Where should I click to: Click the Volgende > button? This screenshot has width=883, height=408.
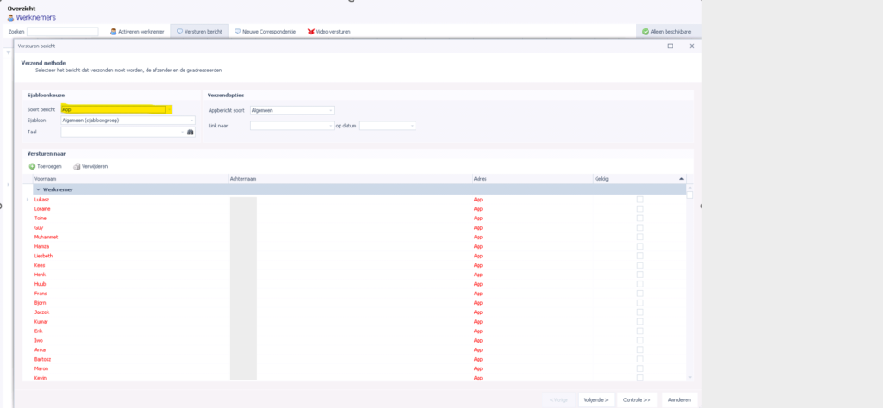[596, 399]
